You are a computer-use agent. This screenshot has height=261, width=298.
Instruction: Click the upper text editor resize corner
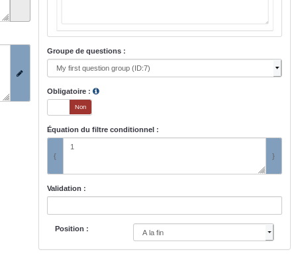[267, 22]
